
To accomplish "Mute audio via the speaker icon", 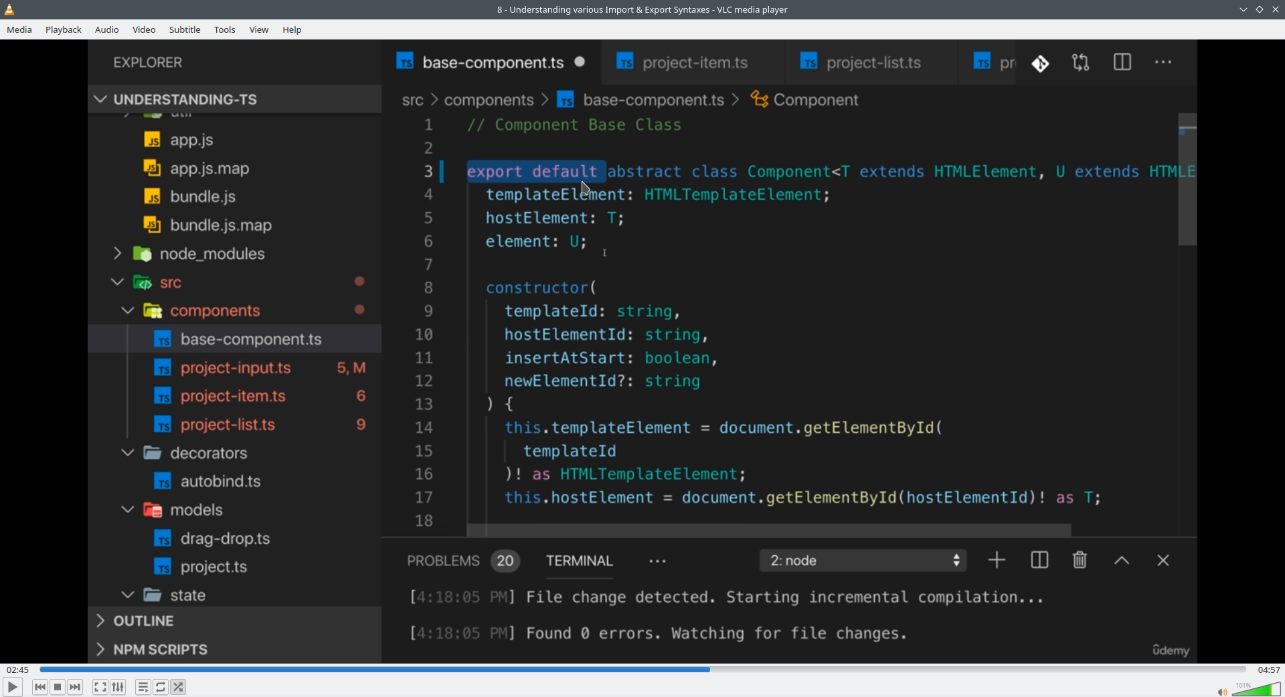I will click(1222, 692).
